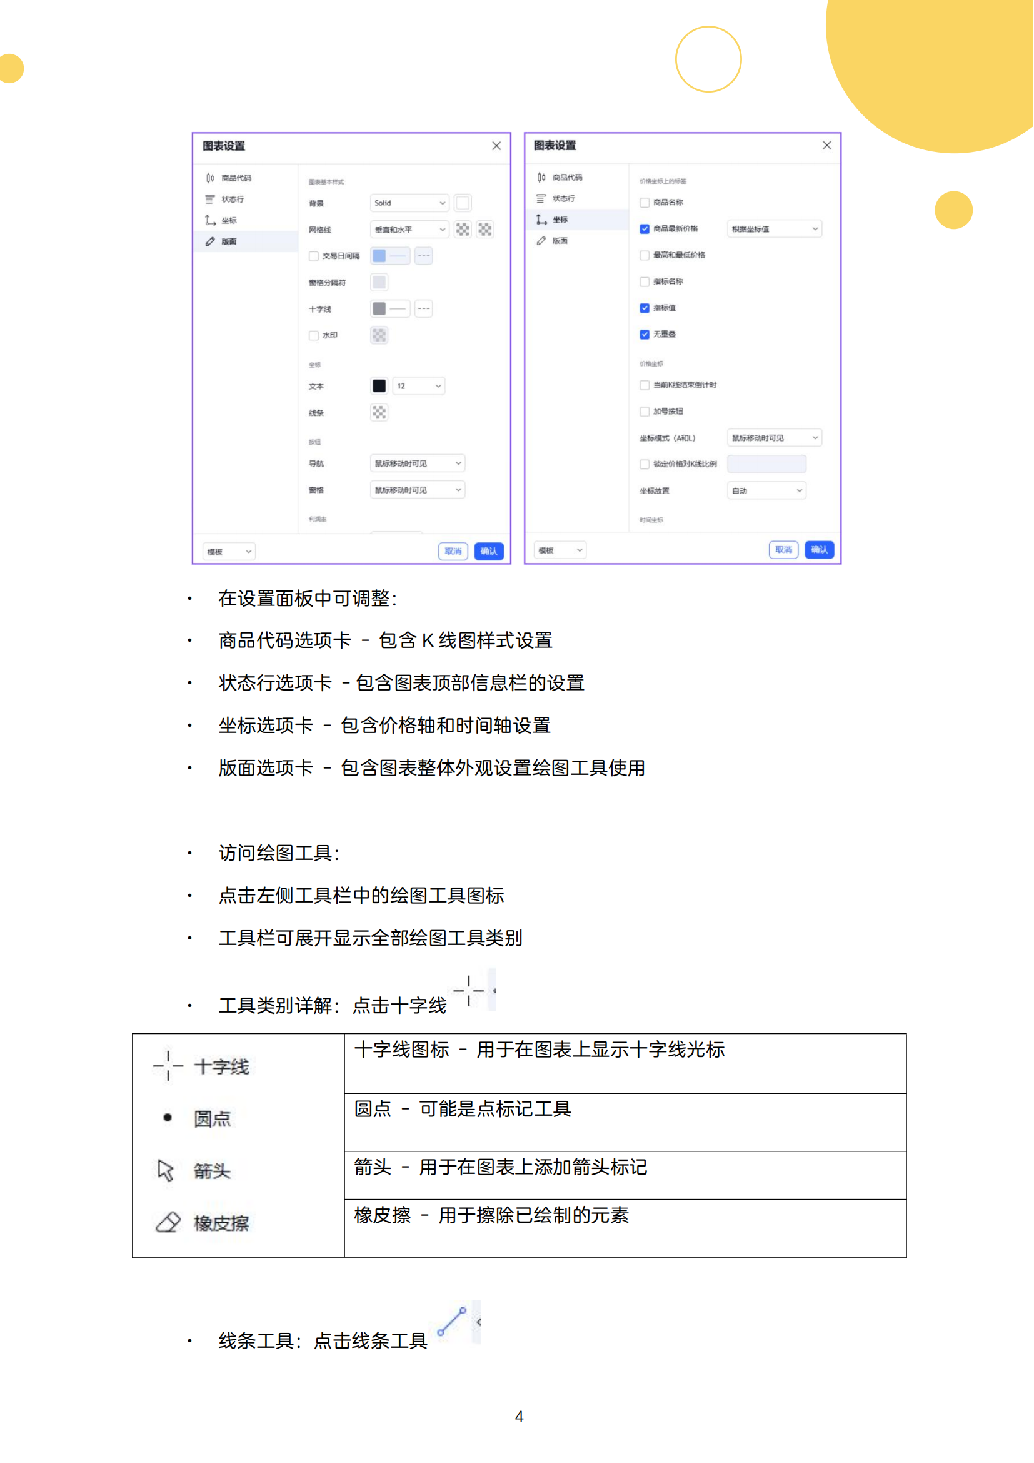Click the line tool icon beside 点击线条工具

452,1322
